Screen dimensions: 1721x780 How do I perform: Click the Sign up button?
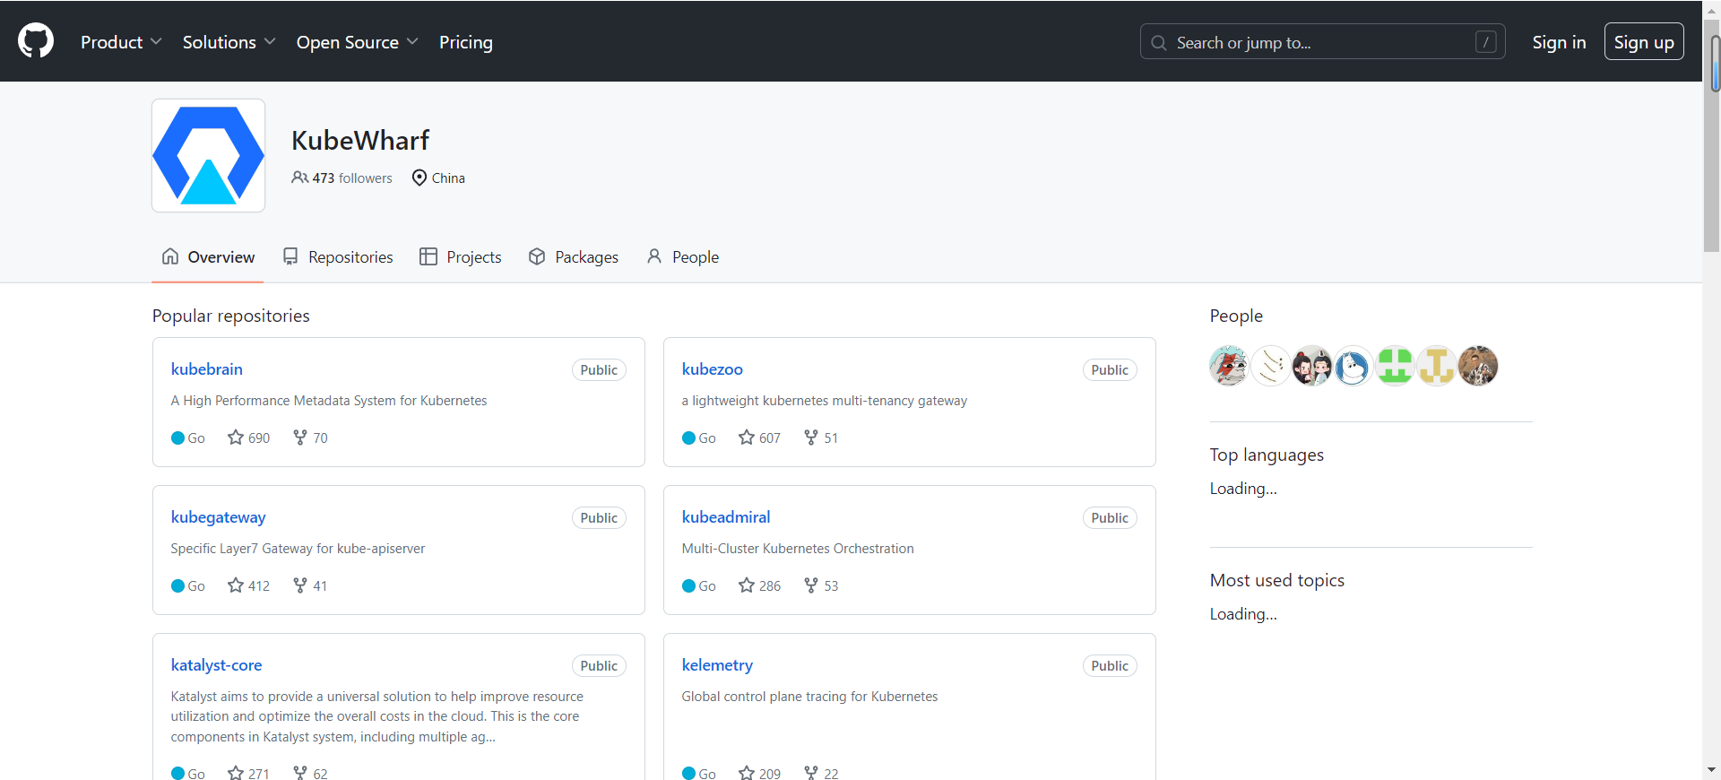point(1644,42)
